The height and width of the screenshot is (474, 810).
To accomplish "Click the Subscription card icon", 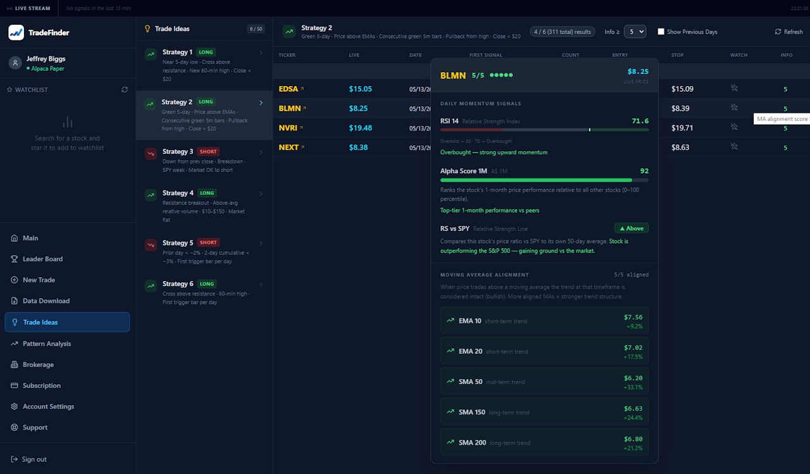I will pyautogui.click(x=15, y=385).
